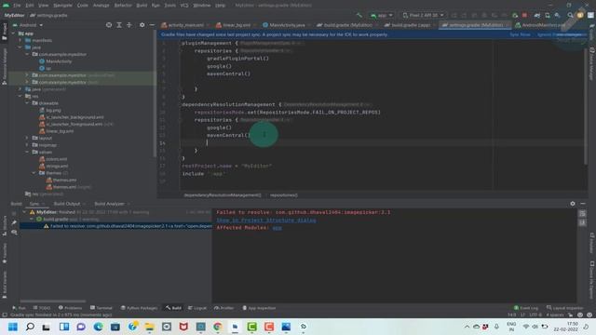Open McAfee icon on taskbar

183,327
